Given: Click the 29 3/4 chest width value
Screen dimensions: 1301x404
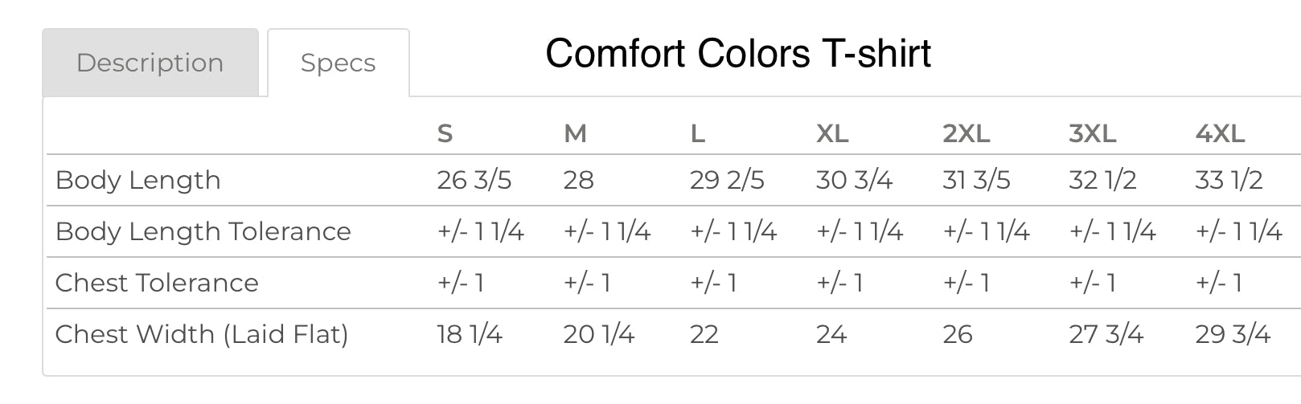Looking at the screenshot, I should click(x=1233, y=334).
